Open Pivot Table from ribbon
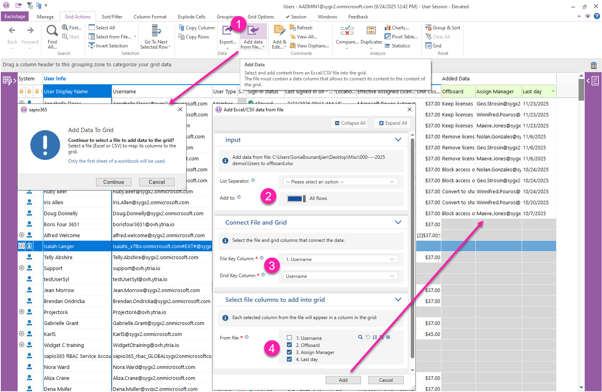Image resolution: width=602 pixels, height=392 pixels. point(401,37)
